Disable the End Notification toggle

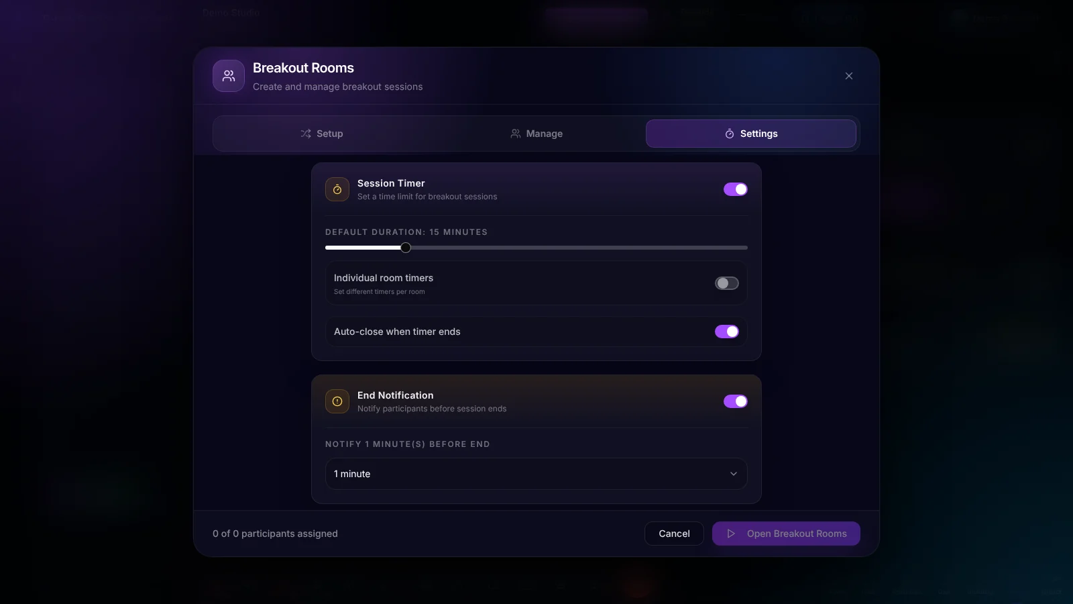(736, 401)
